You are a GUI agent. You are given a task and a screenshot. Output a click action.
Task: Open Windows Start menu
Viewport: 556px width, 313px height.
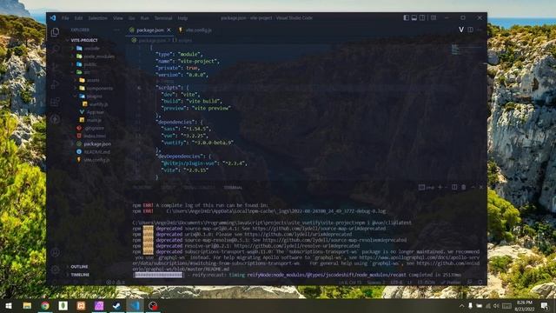9,305
